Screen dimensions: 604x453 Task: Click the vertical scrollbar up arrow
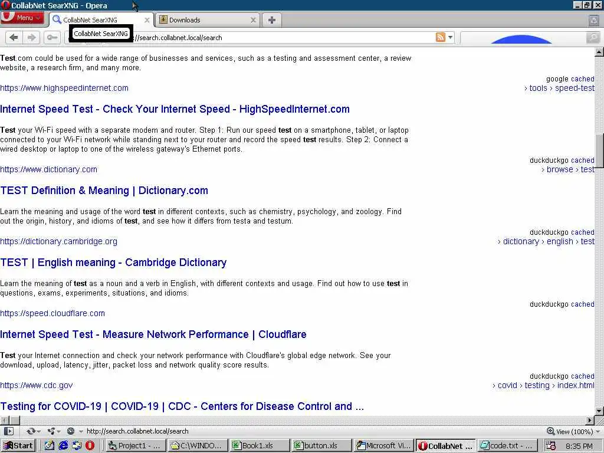(x=599, y=51)
